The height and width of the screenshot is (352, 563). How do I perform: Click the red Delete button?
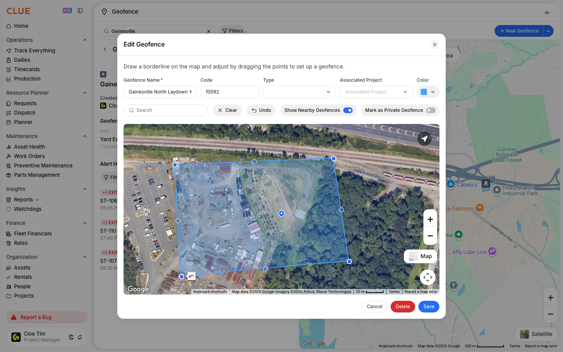(403, 307)
